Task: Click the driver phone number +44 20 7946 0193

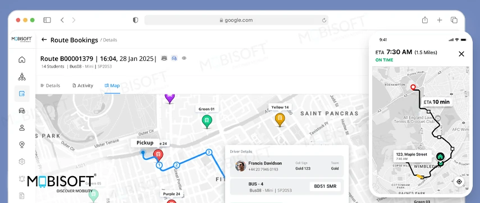Action: click(263, 169)
